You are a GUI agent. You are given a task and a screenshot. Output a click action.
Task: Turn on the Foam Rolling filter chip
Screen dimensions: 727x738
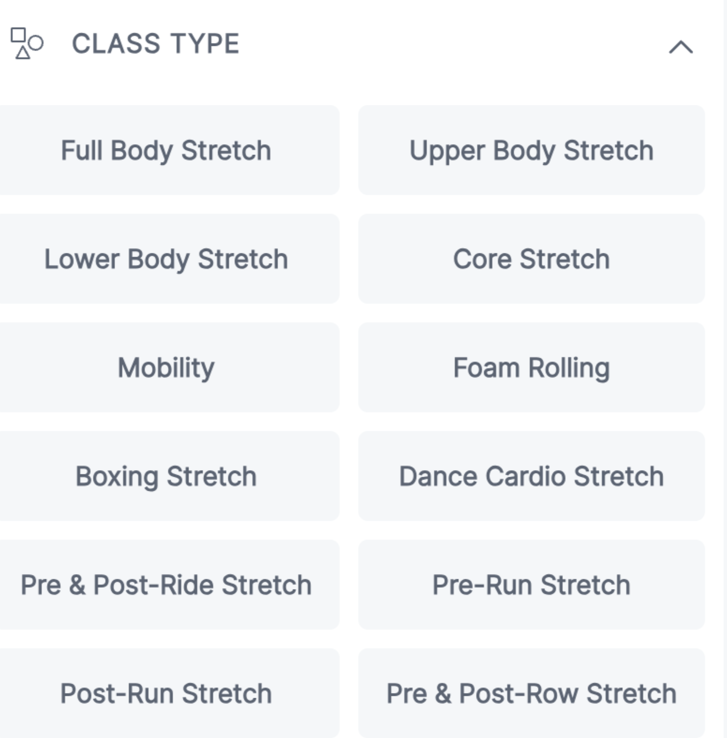point(531,368)
